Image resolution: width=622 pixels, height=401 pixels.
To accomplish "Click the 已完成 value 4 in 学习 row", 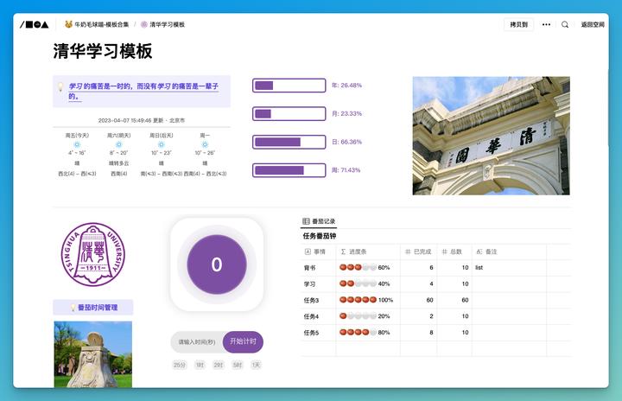I will click(x=431, y=283).
